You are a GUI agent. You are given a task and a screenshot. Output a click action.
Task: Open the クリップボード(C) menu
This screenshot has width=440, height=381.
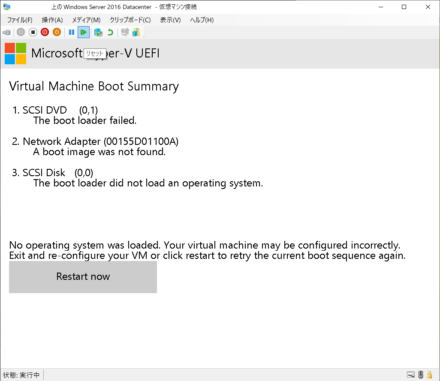coord(130,20)
